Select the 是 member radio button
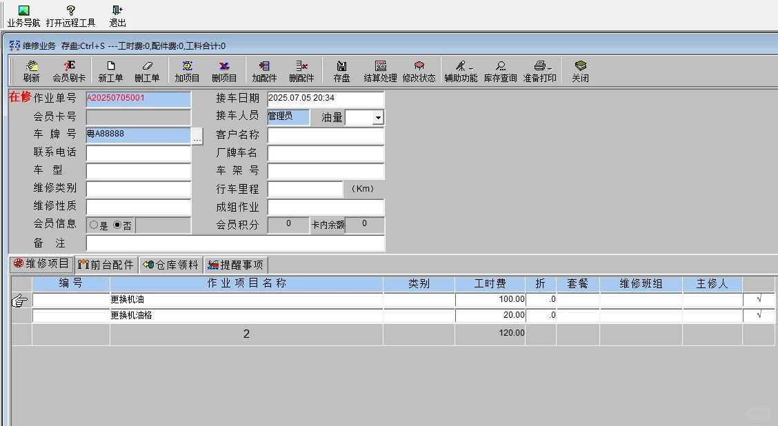This screenshot has width=778, height=426. pyautogui.click(x=94, y=225)
